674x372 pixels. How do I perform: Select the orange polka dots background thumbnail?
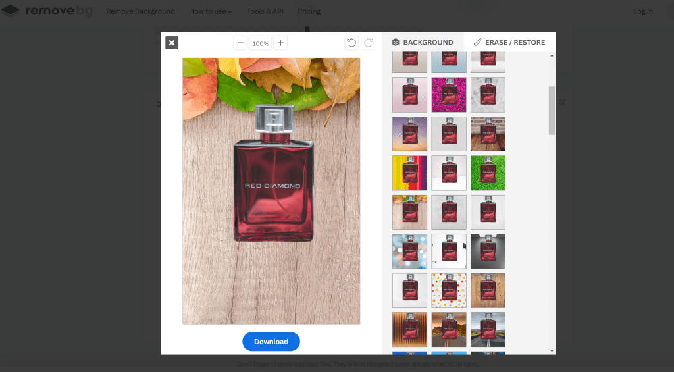point(449,290)
